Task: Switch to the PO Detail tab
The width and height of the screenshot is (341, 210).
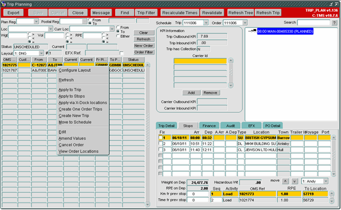Action: (273, 126)
